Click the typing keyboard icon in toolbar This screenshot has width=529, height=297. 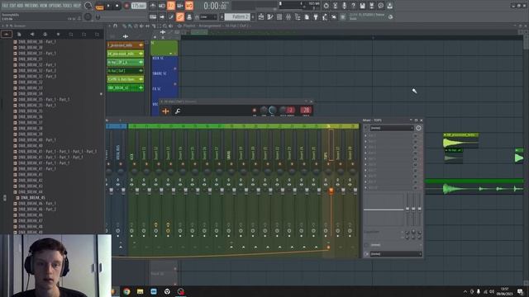click(x=153, y=16)
